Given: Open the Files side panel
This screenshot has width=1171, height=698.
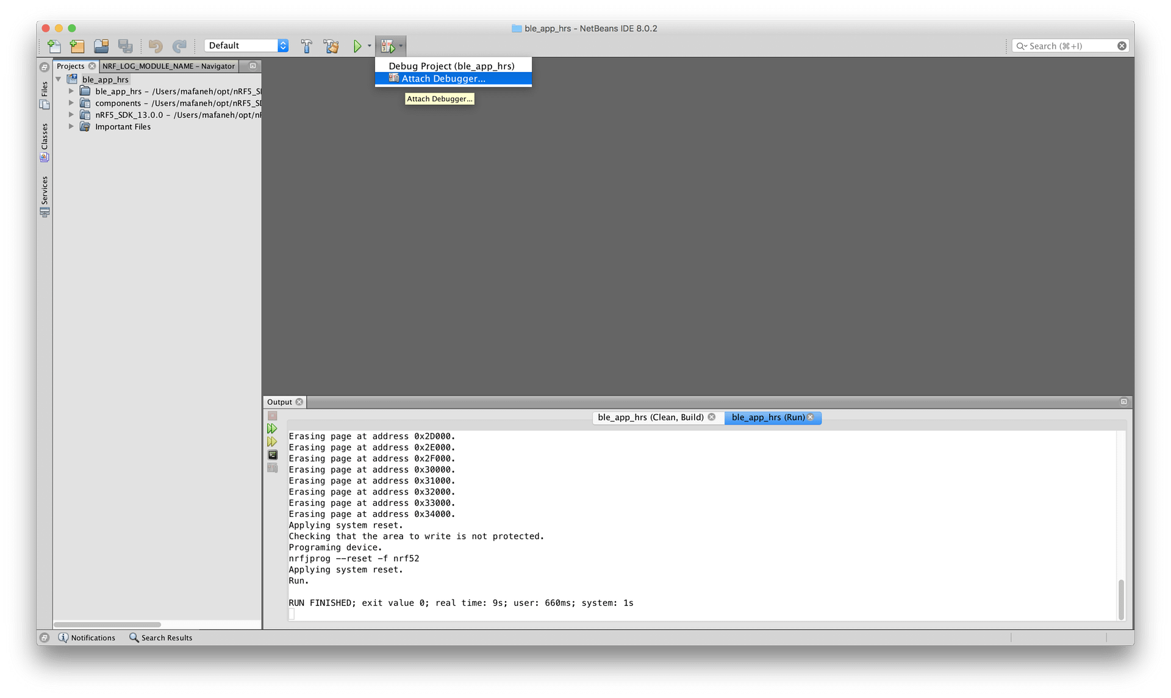Looking at the screenshot, I should (45, 95).
